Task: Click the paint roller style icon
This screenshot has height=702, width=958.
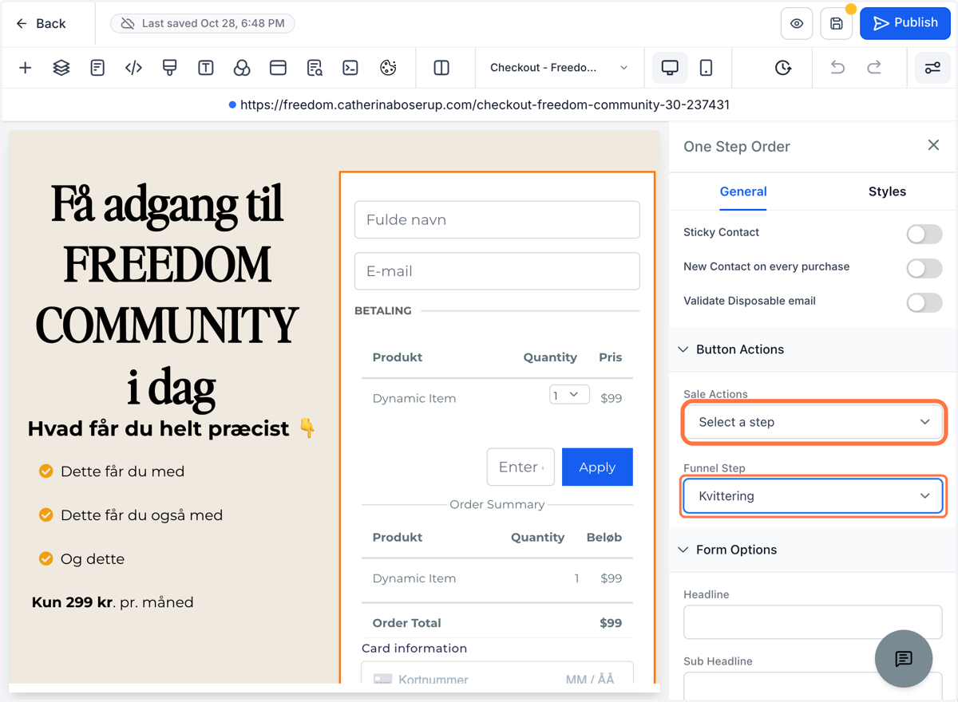Action: (169, 68)
